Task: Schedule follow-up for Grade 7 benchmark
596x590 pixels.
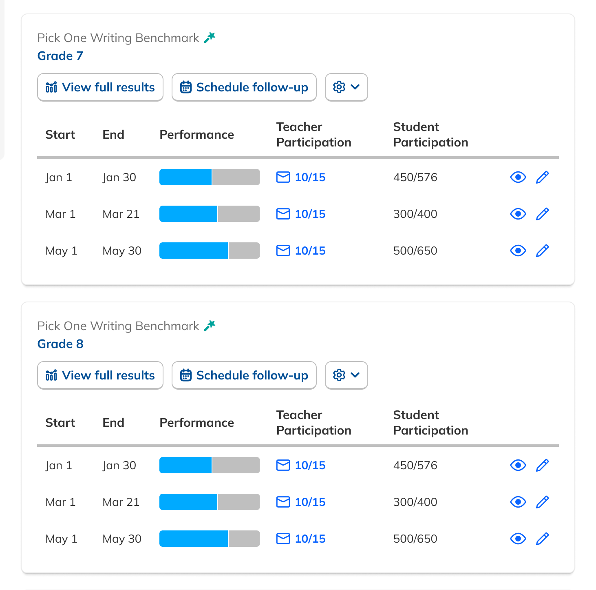Action: (x=244, y=87)
